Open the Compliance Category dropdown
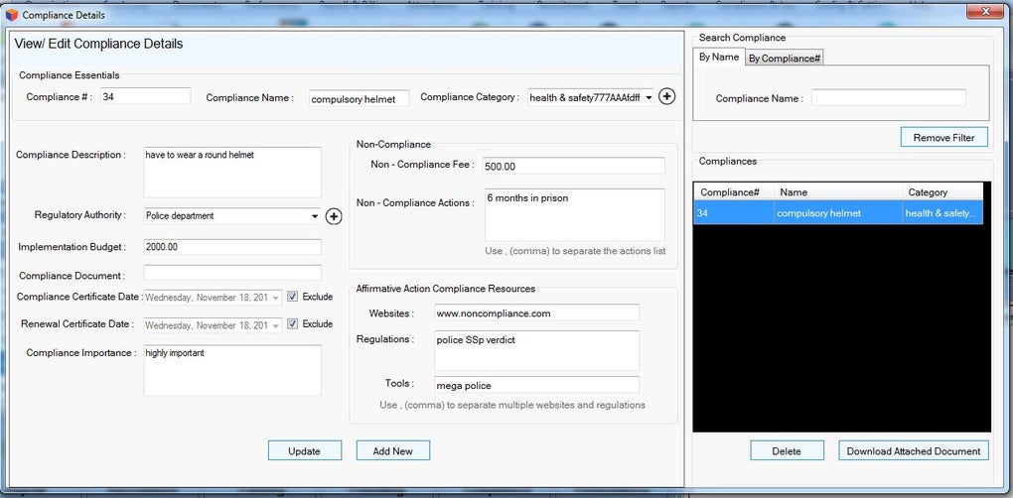The image size is (1013, 498). click(x=649, y=98)
